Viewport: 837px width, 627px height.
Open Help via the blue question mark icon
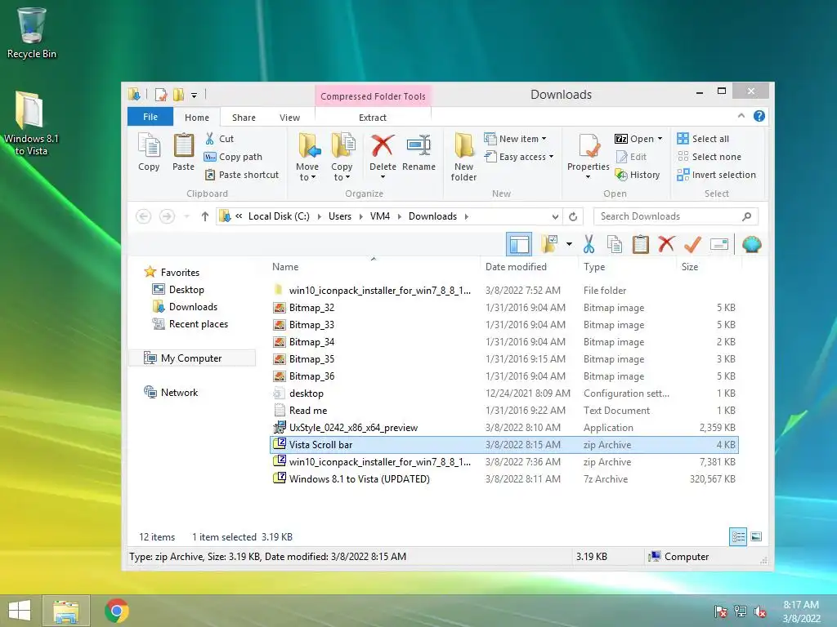tap(759, 116)
